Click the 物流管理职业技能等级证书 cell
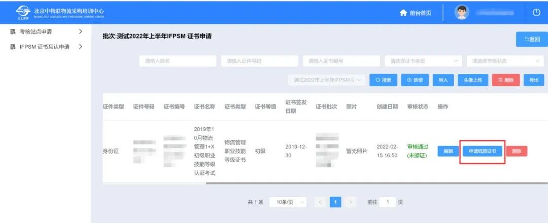The height and width of the screenshot is (223, 548). point(235,151)
